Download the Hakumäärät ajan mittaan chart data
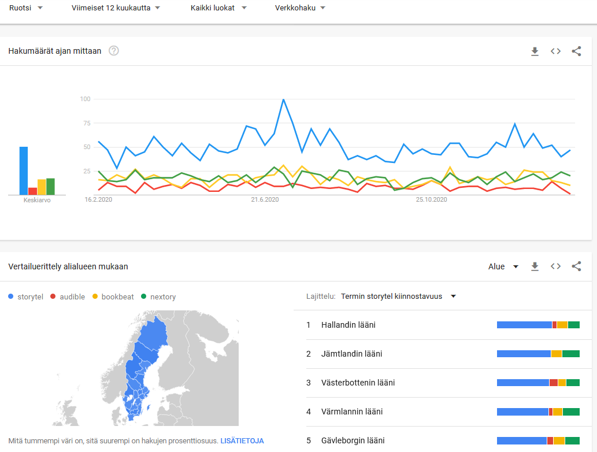Image resolution: width=597 pixels, height=452 pixels. (x=535, y=51)
